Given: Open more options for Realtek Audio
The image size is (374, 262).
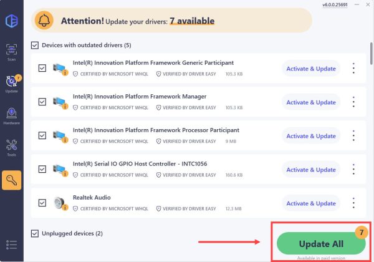Looking at the screenshot, I should (354, 203).
